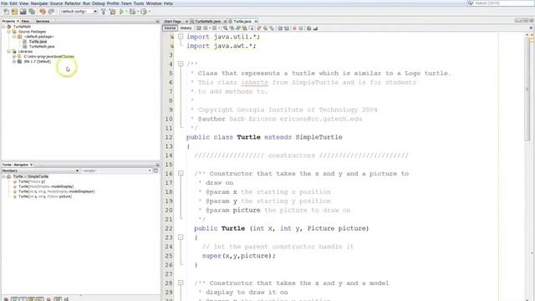The image size is (535, 301).
Task: Click the History view button
Action: tap(186, 28)
